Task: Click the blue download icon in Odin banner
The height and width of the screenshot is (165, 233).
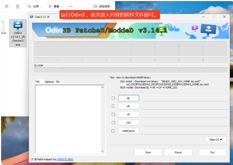Action: coord(208,30)
